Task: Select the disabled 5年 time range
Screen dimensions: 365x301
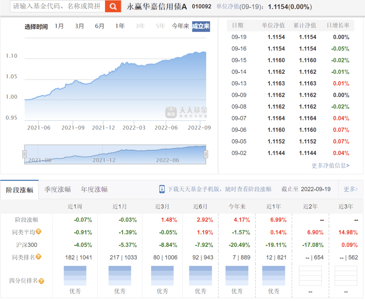Action: pyautogui.click(x=161, y=26)
